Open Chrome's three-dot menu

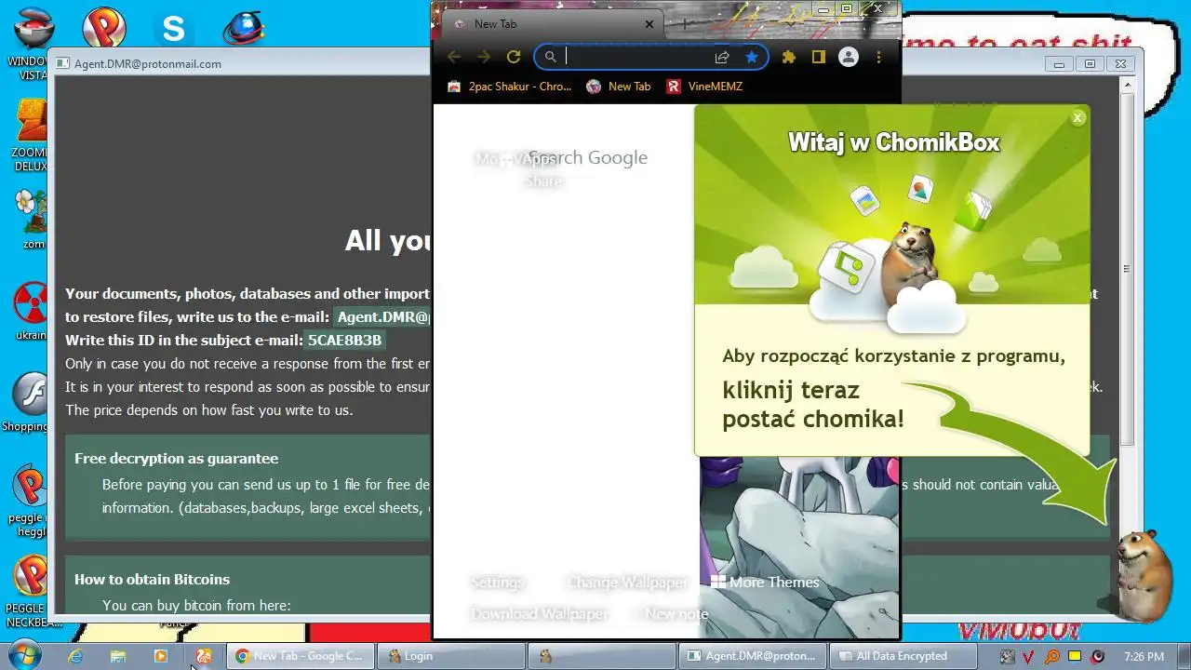(x=878, y=57)
